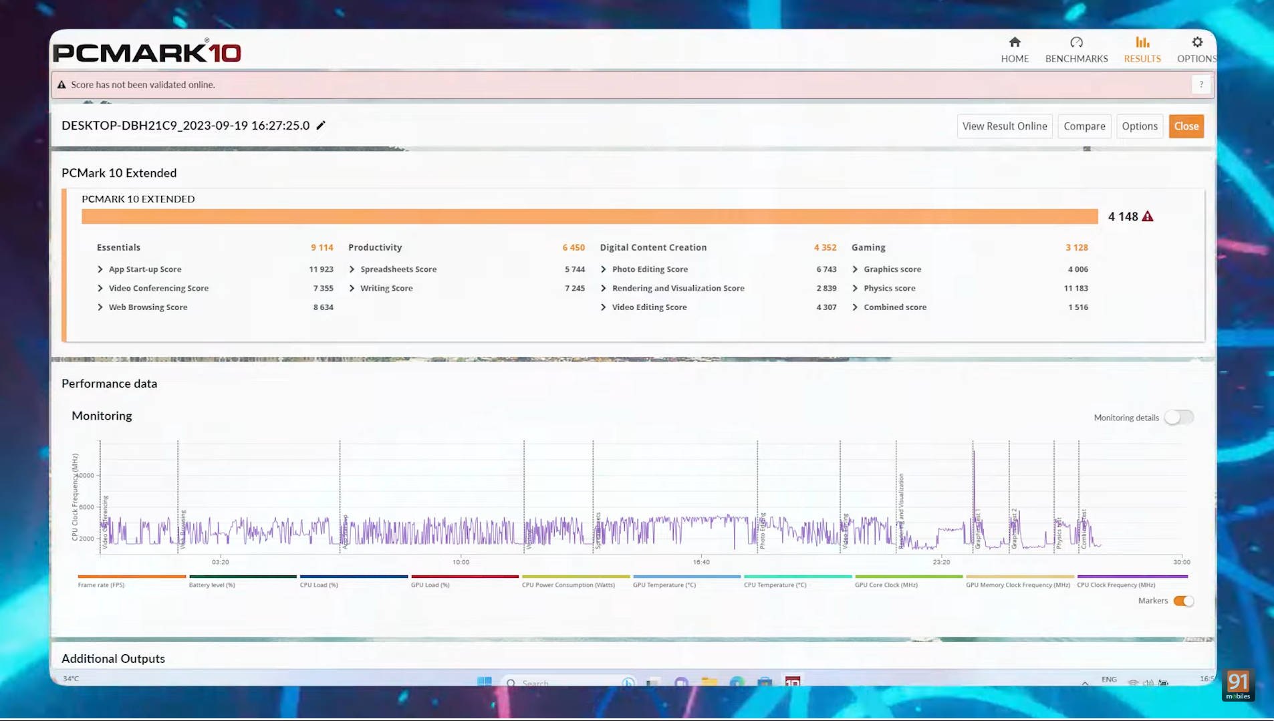Screen dimensions: 1274x721
Task: Click the Gaming score 3 128
Action: pyautogui.click(x=1077, y=247)
